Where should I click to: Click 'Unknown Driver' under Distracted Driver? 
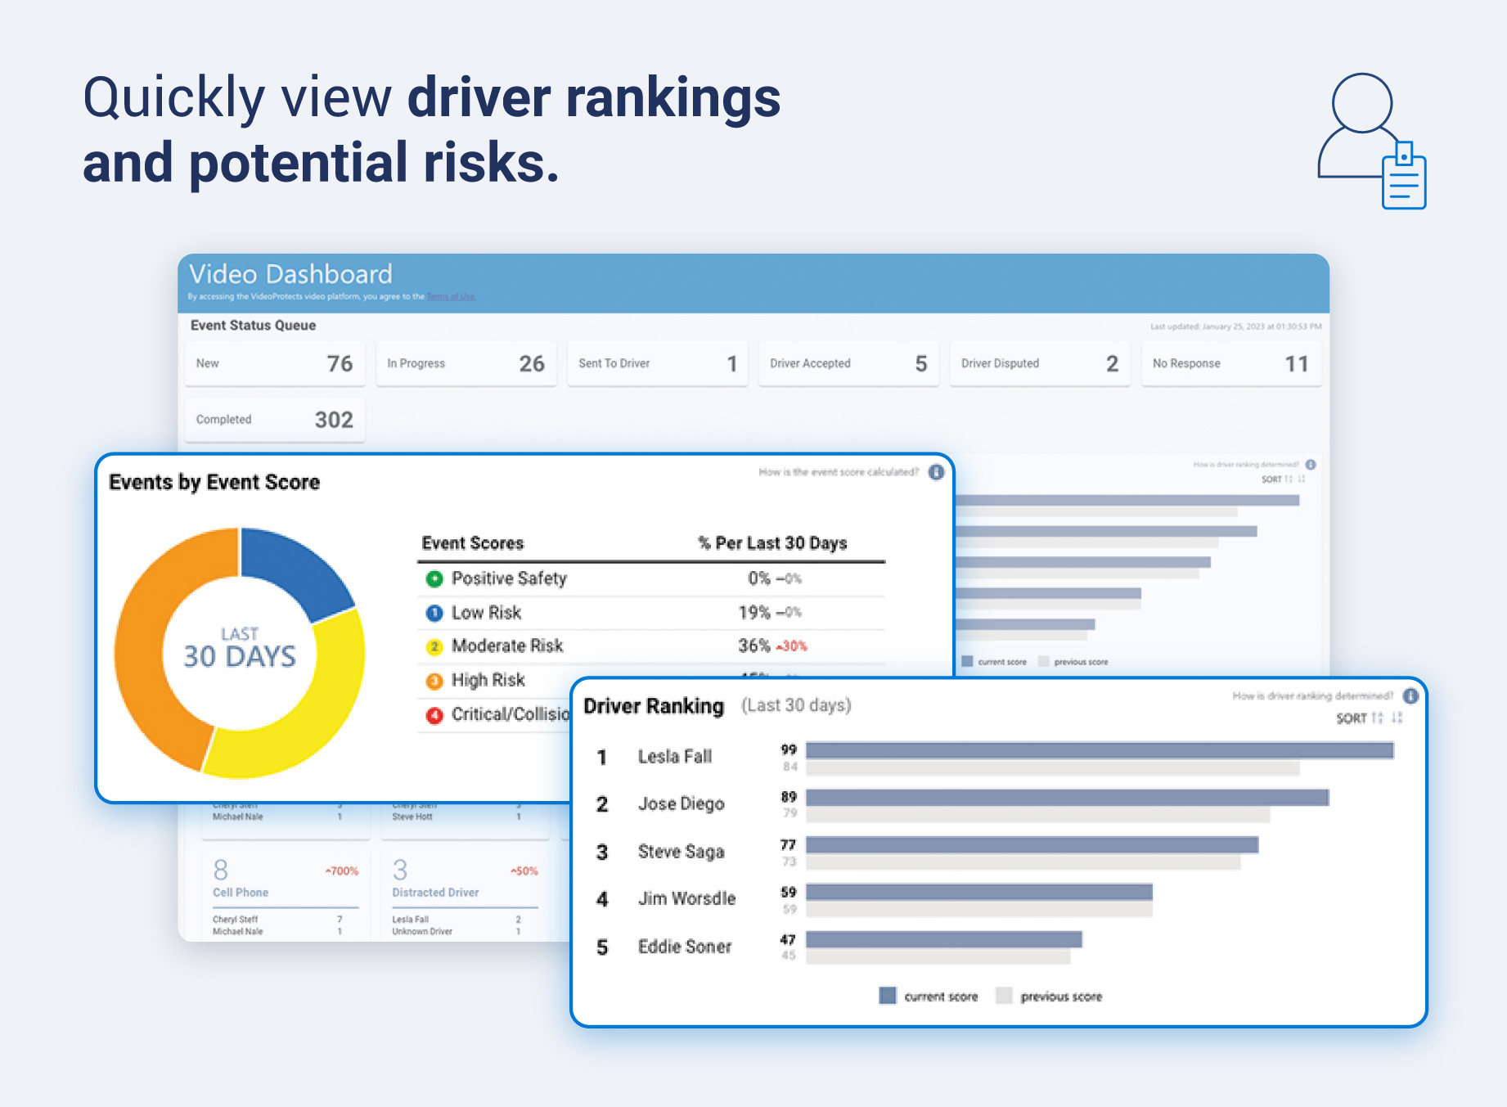422,932
